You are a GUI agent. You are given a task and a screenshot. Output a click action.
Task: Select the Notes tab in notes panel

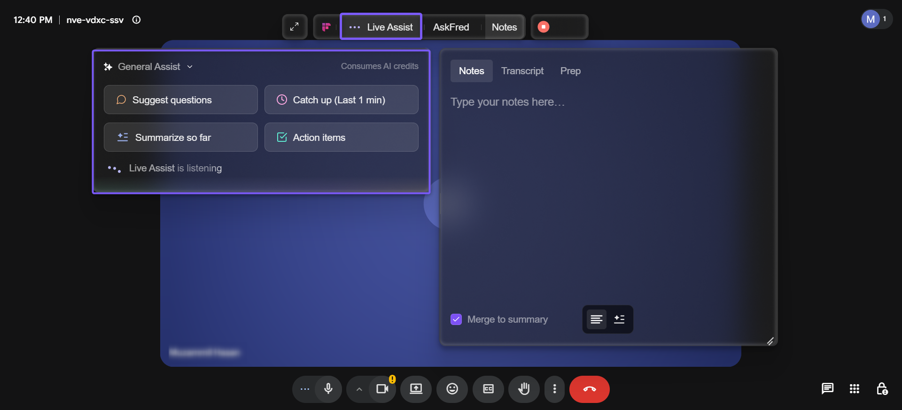(x=471, y=71)
